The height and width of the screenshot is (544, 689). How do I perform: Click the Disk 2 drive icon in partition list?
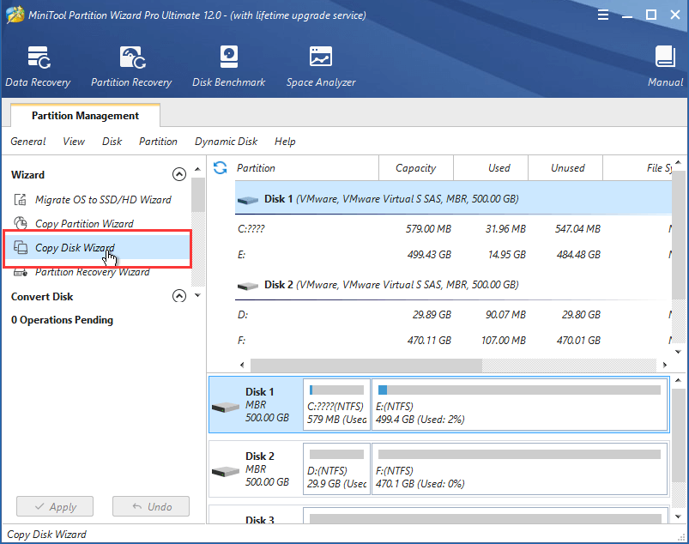coord(248,286)
